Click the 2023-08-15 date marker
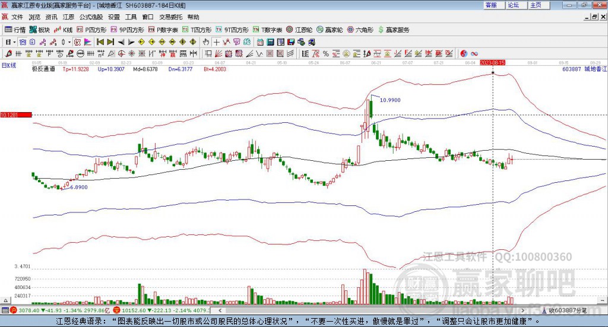 [492, 62]
